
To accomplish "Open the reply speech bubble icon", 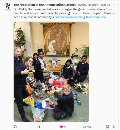I will [15, 127].
